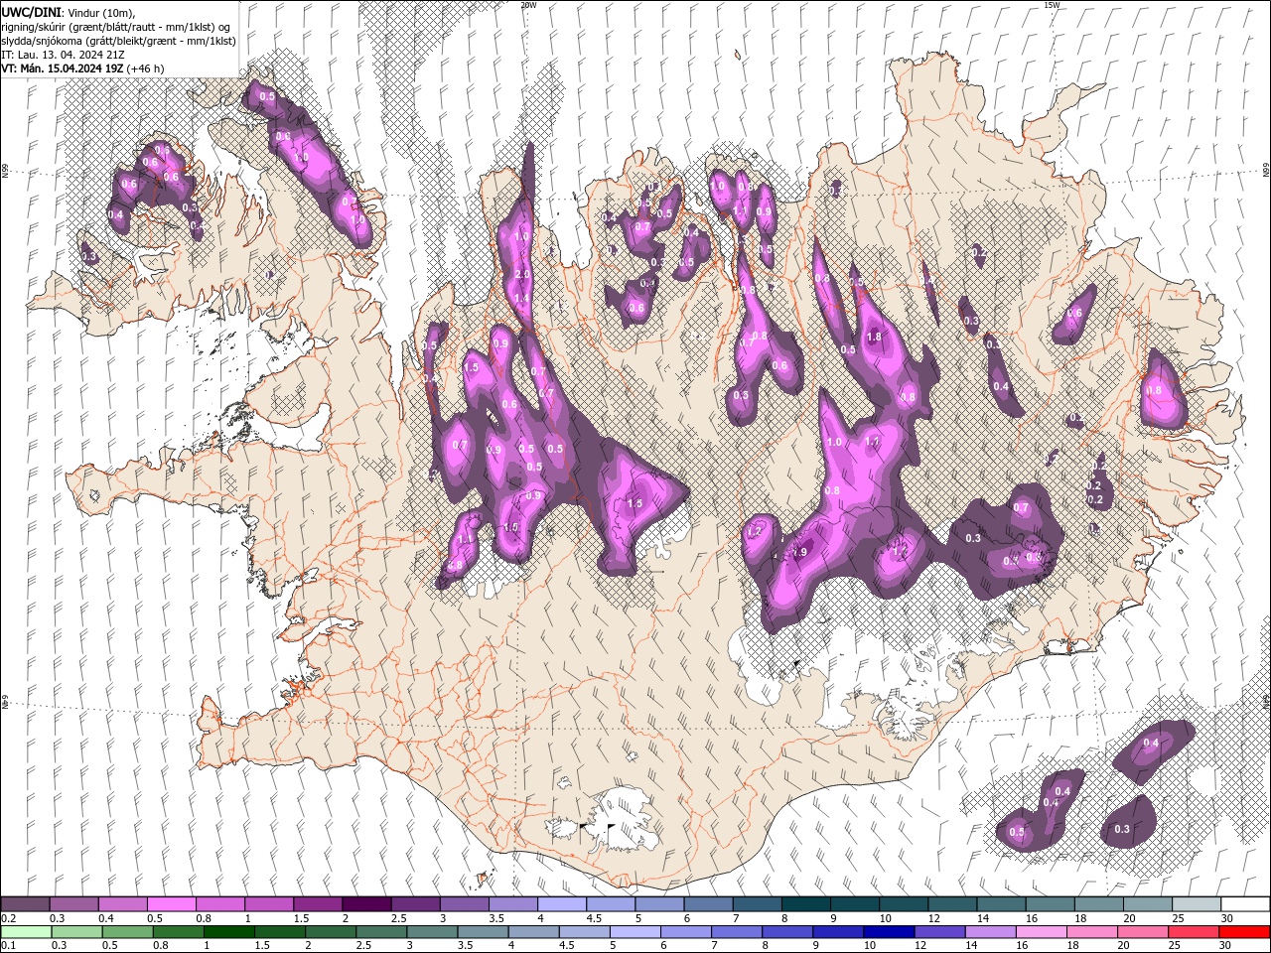The image size is (1271, 953).
Task: Pick the gray-teal 3 swatch in rain legend
Action: pos(431,931)
